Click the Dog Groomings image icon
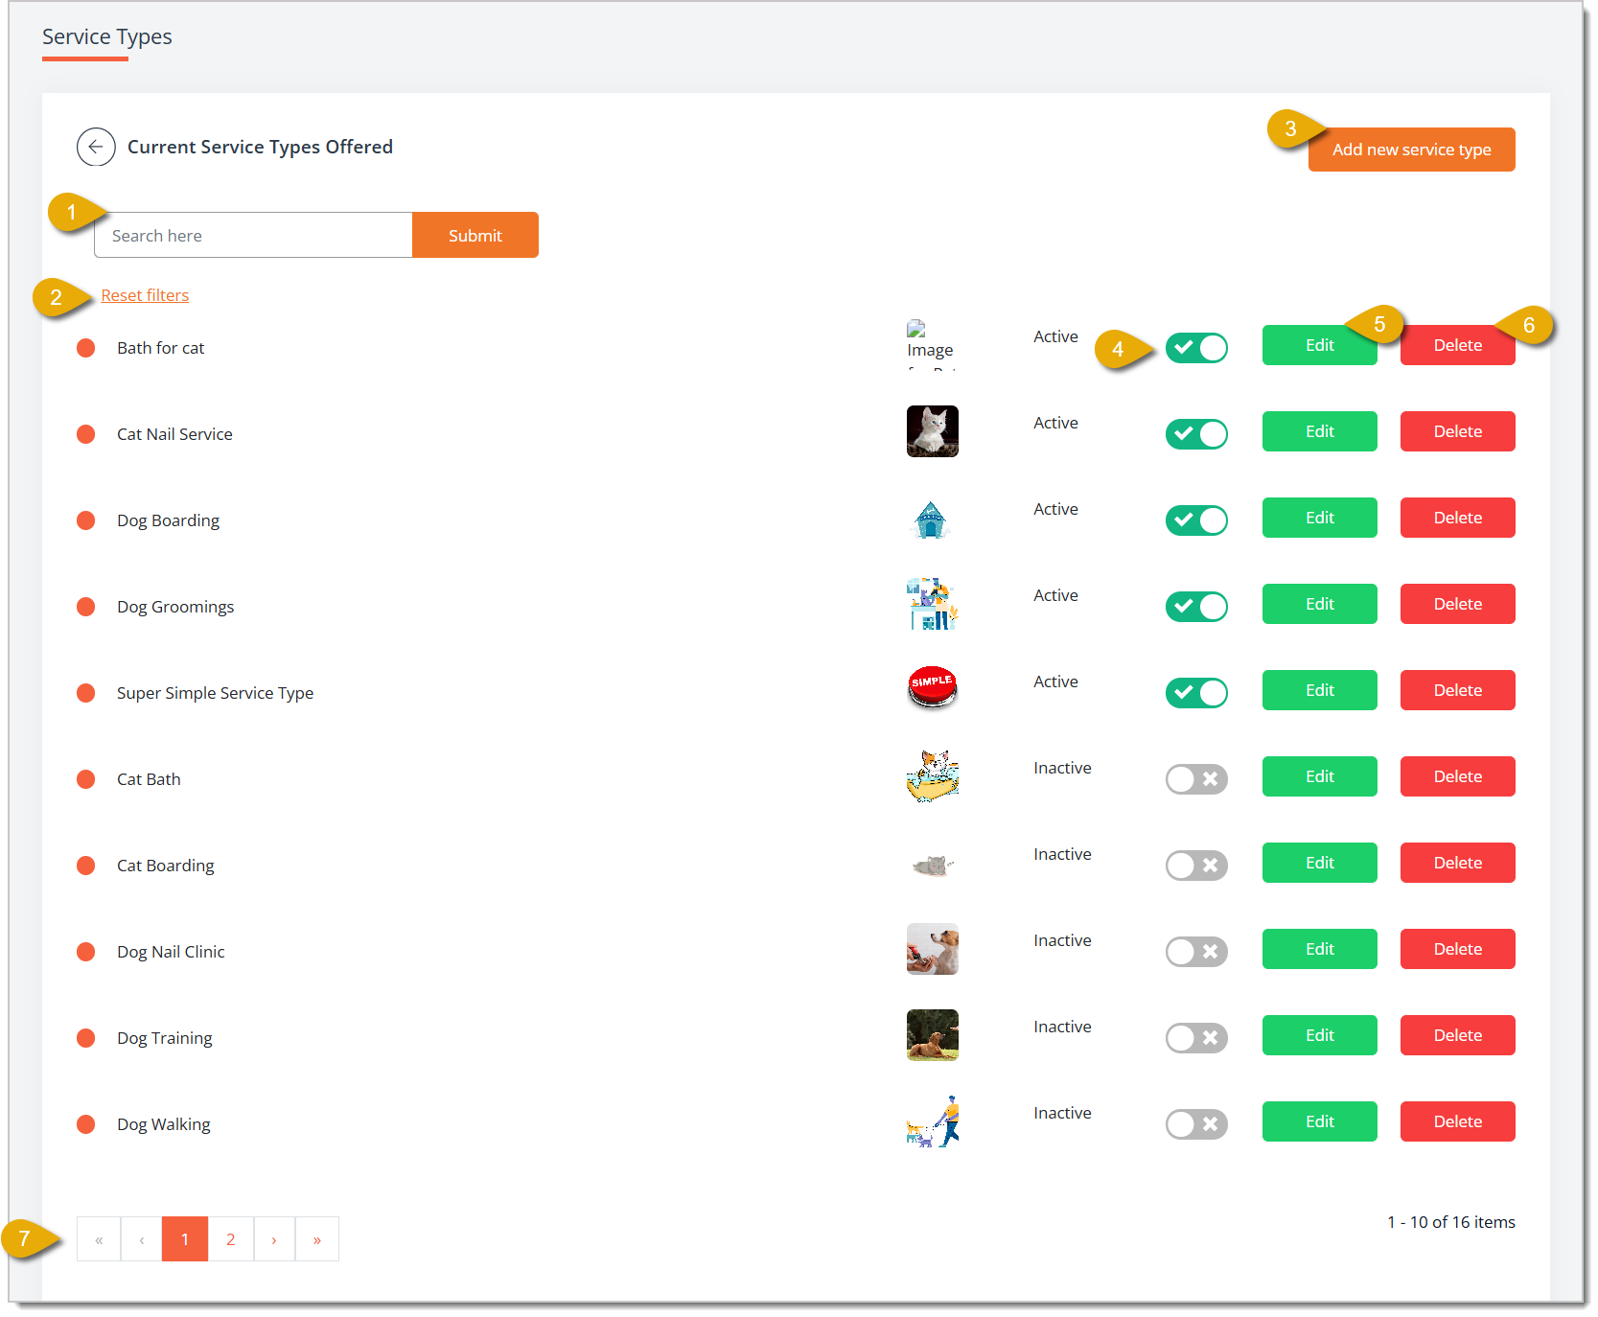 [x=932, y=604]
